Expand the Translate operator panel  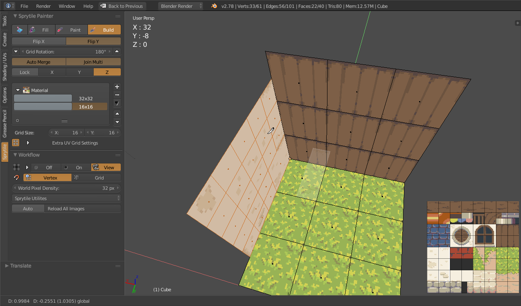tap(7, 266)
